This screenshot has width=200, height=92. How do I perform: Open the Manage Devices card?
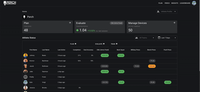click(152, 27)
